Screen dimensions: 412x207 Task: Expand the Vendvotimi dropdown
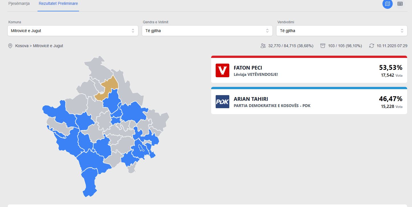(342, 31)
